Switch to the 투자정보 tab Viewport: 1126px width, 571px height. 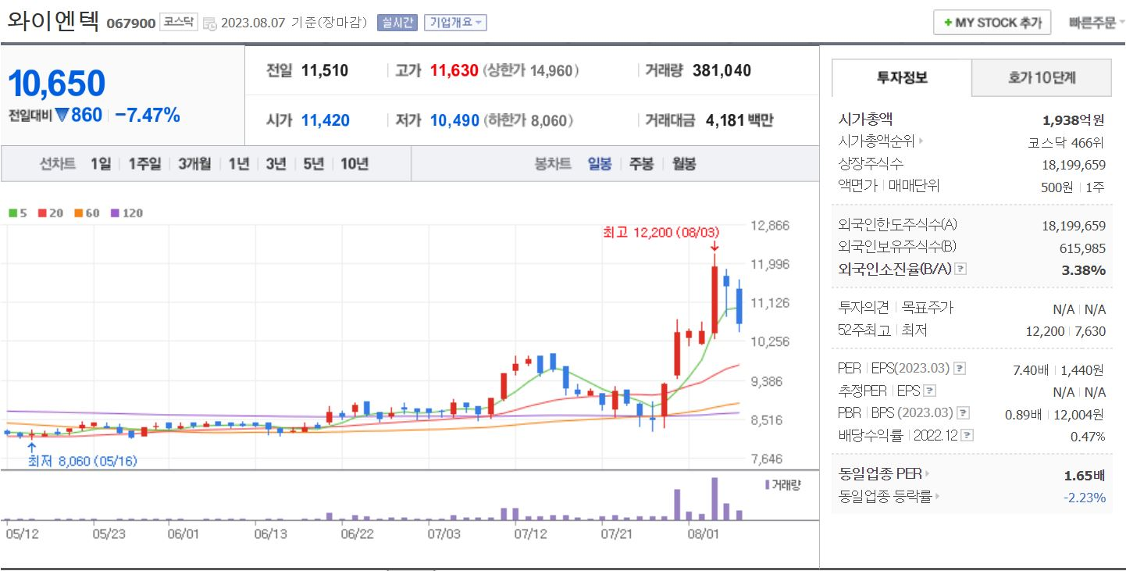[902, 77]
